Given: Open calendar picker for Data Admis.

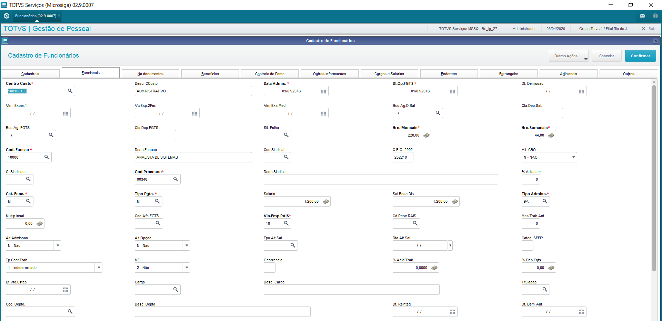Looking at the screenshot, I should [x=323, y=91].
